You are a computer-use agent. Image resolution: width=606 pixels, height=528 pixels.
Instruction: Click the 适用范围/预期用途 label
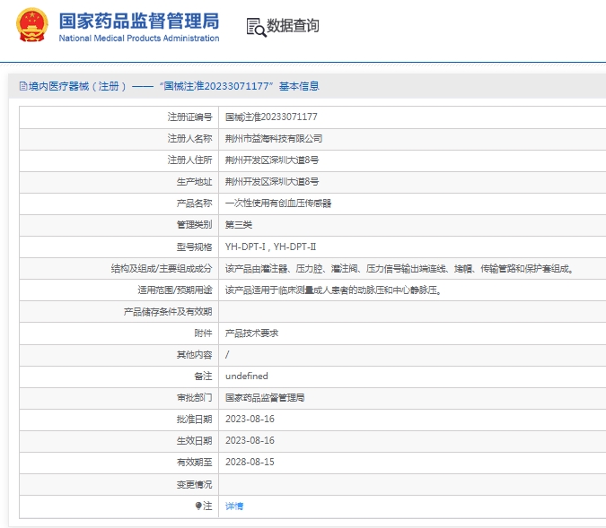coord(175,290)
